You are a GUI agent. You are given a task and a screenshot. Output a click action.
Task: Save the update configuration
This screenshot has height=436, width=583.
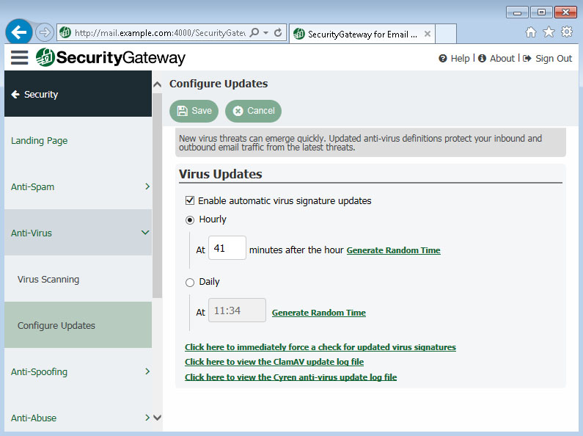(x=194, y=111)
